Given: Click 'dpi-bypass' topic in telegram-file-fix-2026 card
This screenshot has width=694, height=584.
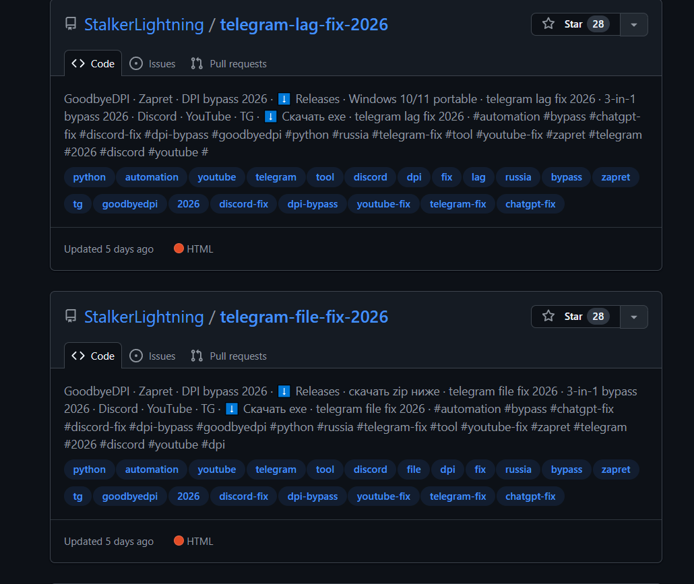Looking at the screenshot, I should coord(313,497).
